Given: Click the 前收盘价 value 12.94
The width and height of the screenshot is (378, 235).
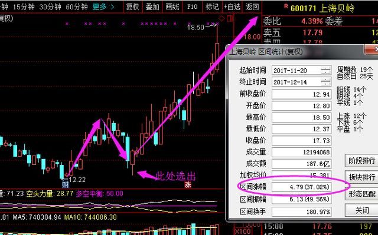Looking at the screenshot, I should pos(301,94).
